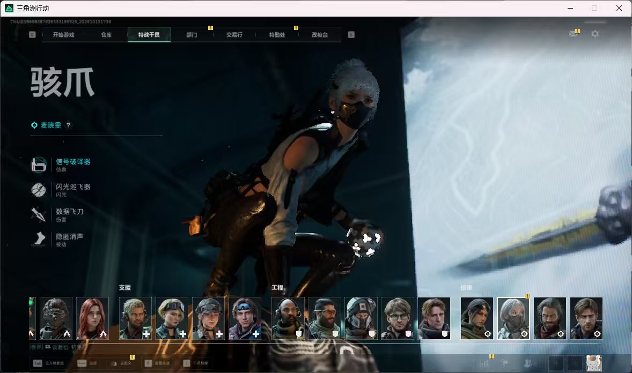Pick the blonde goggles support operator portrait
Viewport: 632px width, 373px height.
[x=172, y=318]
